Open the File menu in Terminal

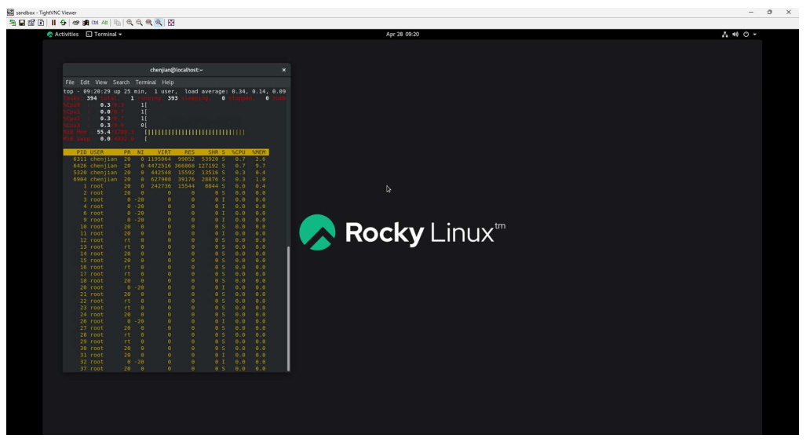[70, 82]
